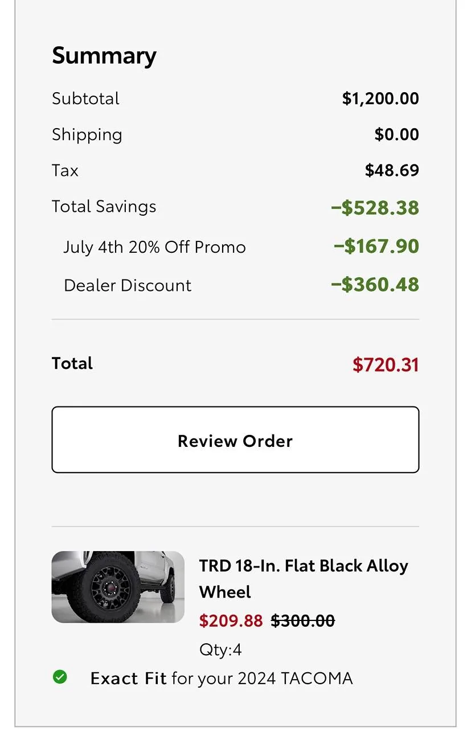Click the Shipping label

tap(87, 135)
